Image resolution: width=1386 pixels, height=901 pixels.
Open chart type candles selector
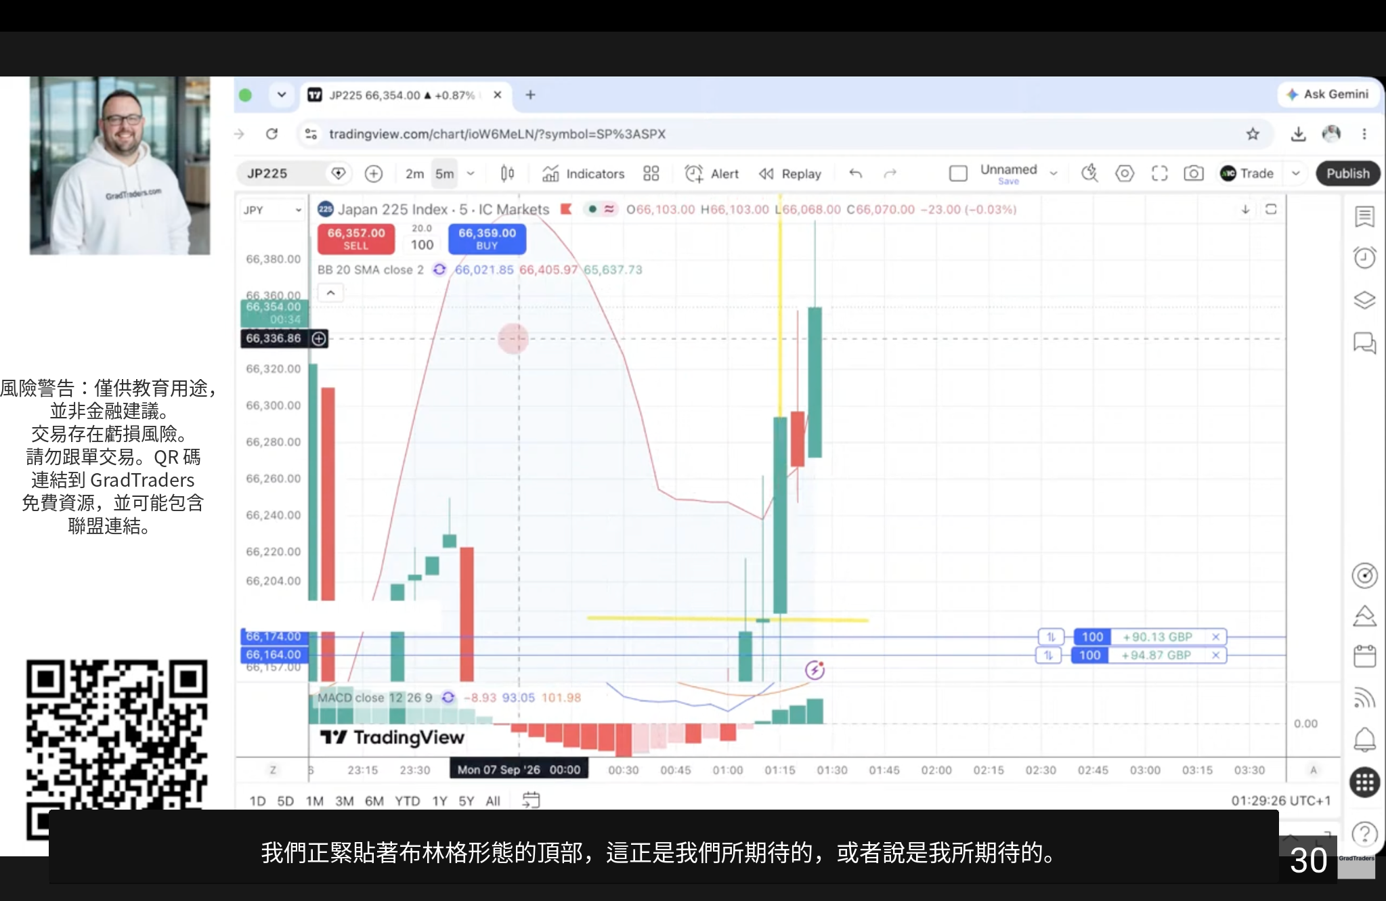pyautogui.click(x=507, y=174)
